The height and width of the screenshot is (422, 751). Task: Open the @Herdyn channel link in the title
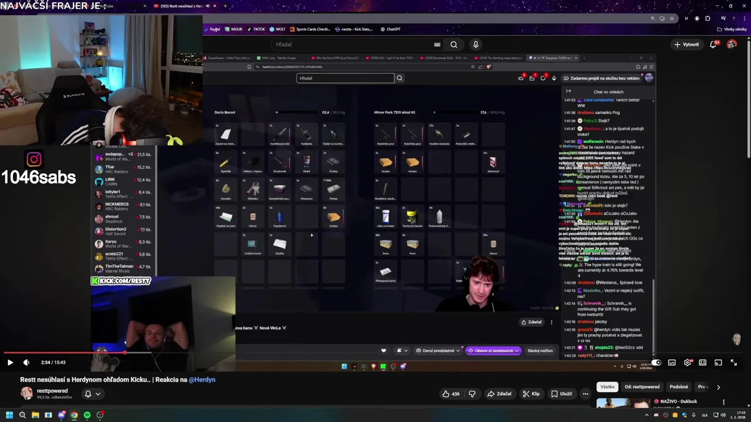(x=202, y=380)
